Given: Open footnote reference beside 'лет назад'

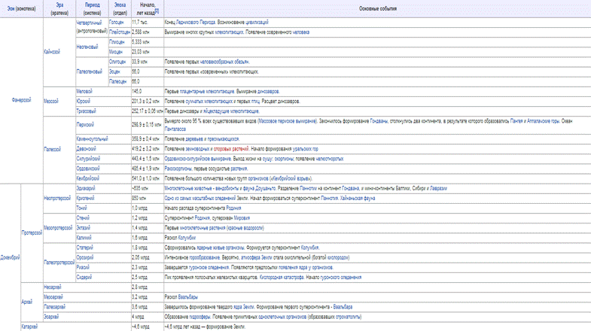Looking at the screenshot, I should point(157,11).
